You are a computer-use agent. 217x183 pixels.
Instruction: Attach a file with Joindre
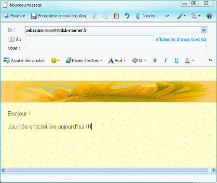pos(146,16)
